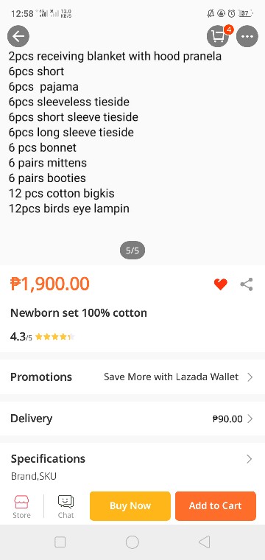Image resolution: width=265 pixels, height=560 pixels.
Task: Click the Buy Now button
Action: 130,506
